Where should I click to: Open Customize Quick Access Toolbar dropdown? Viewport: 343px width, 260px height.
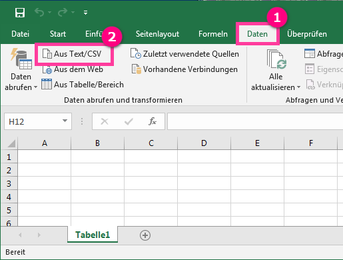(x=85, y=13)
